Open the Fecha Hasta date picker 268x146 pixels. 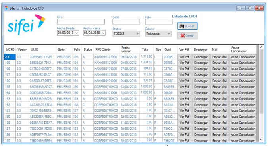coord(103,33)
